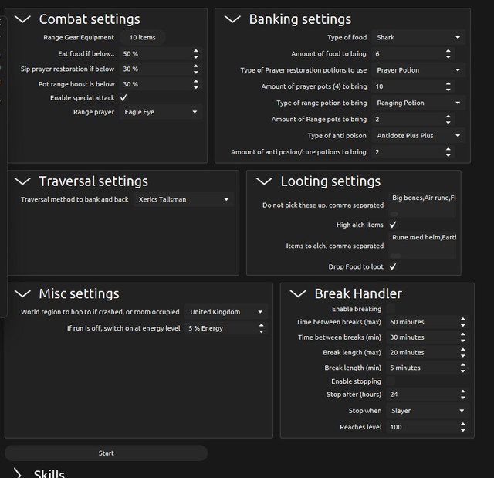This screenshot has height=478, width=494.
Task: Click the Do not pick up items text field
Action: pyautogui.click(x=422, y=205)
